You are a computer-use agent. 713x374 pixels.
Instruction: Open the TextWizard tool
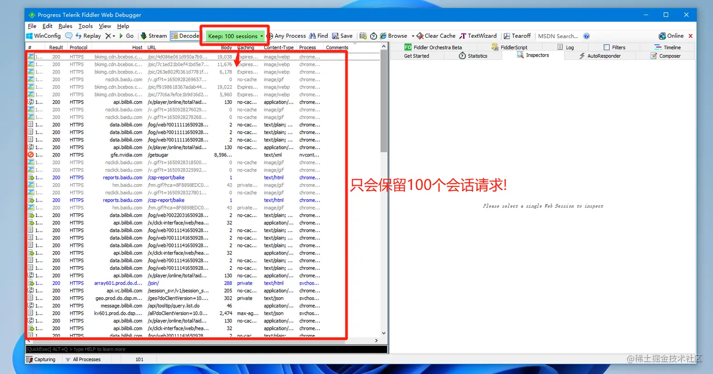pos(478,36)
